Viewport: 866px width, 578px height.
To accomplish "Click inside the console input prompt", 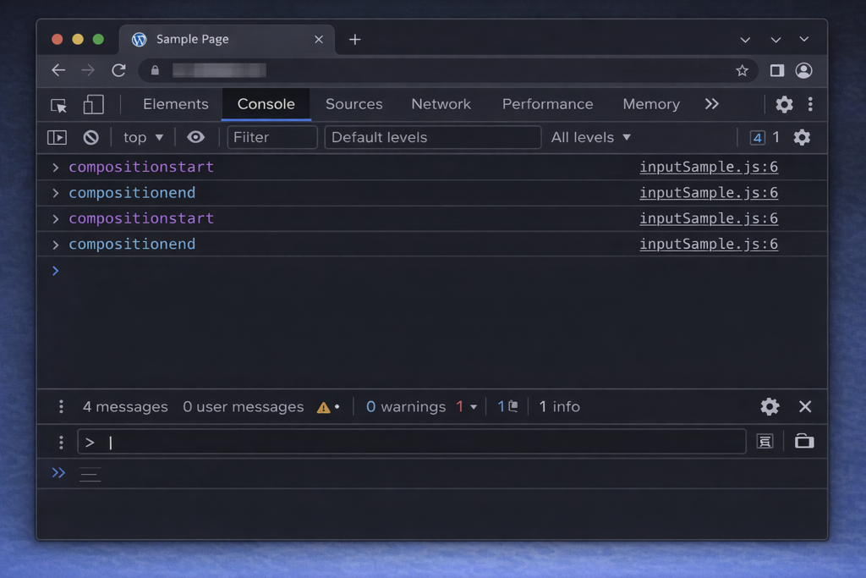I will (254, 441).
